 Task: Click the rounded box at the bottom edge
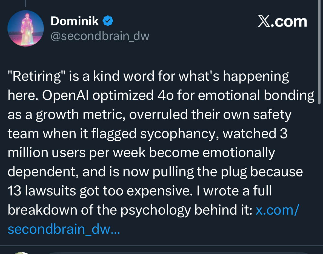(x=178, y=253)
